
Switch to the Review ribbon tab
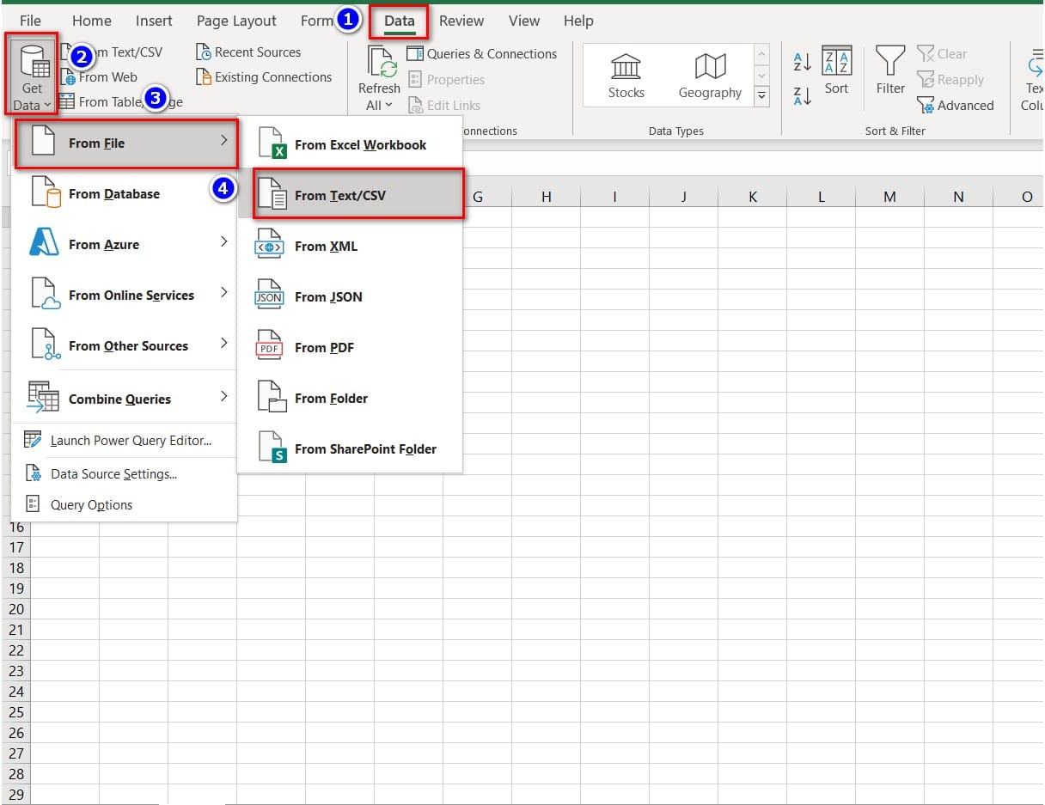pyautogui.click(x=461, y=21)
